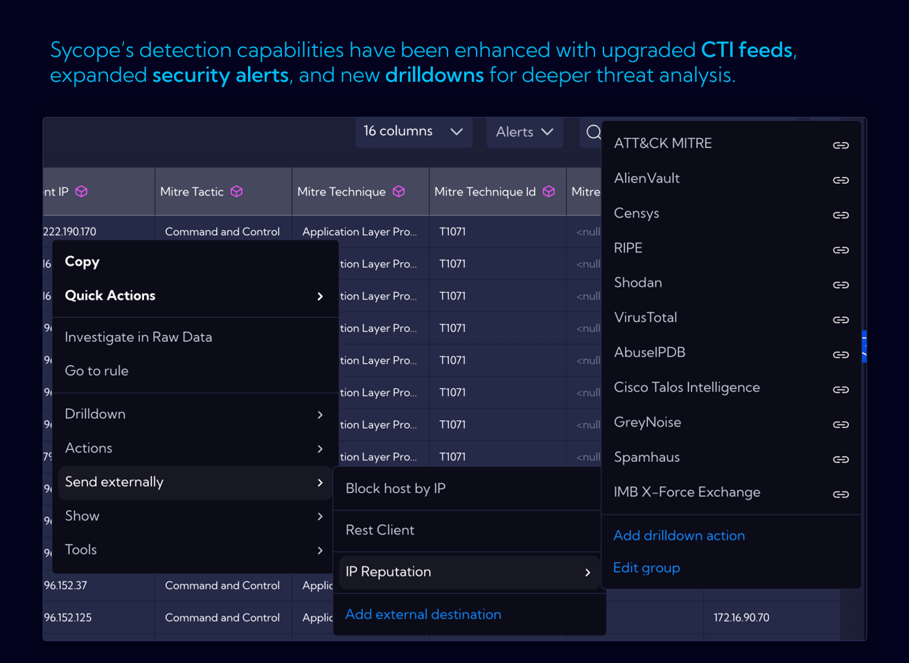Image resolution: width=909 pixels, height=663 pixels.
Task: Expand Quick Actions submenu arrow
Action: coord(320,296)
